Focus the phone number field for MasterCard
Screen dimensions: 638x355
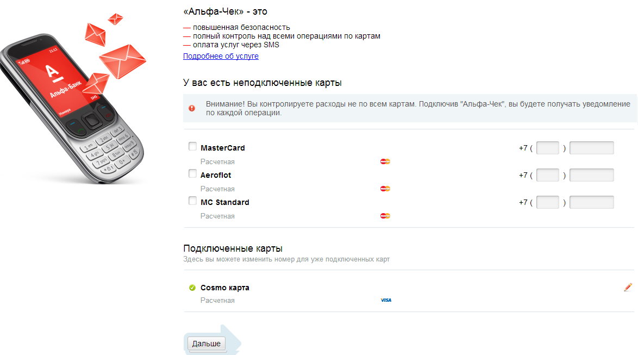pyautogui.click(x=592, y=148)
